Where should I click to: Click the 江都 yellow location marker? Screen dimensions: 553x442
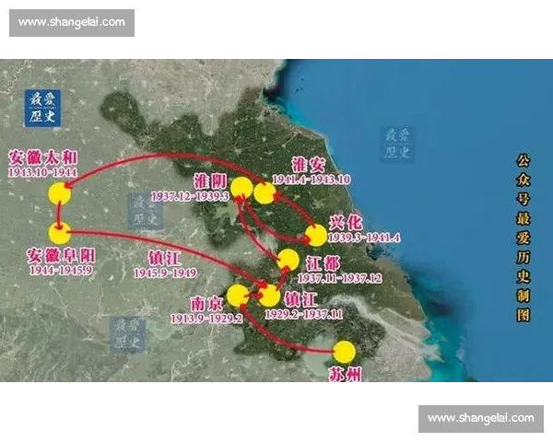click(x=288, y=260)
